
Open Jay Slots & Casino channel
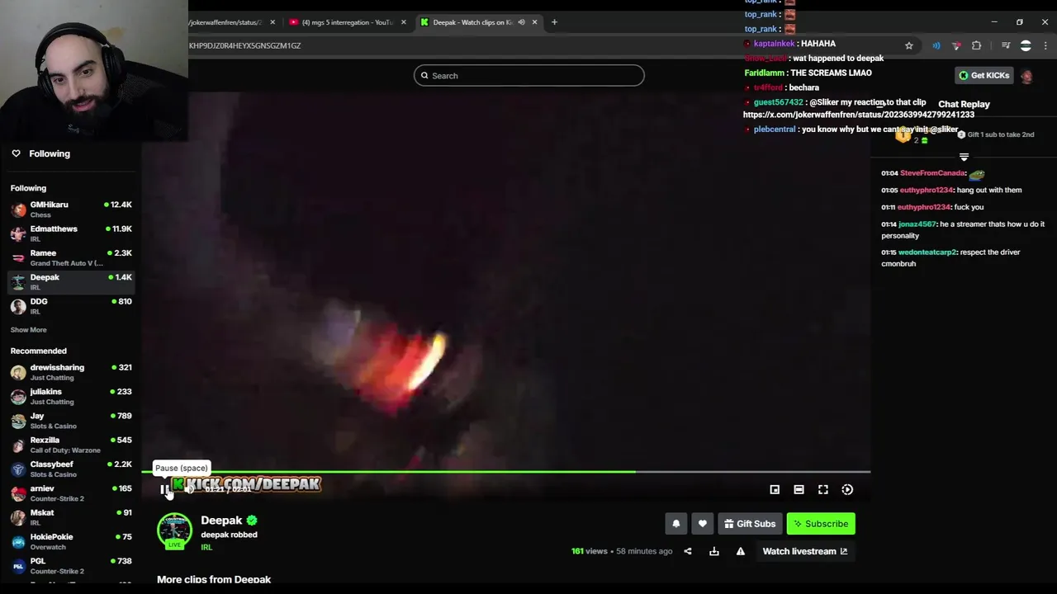71,421
